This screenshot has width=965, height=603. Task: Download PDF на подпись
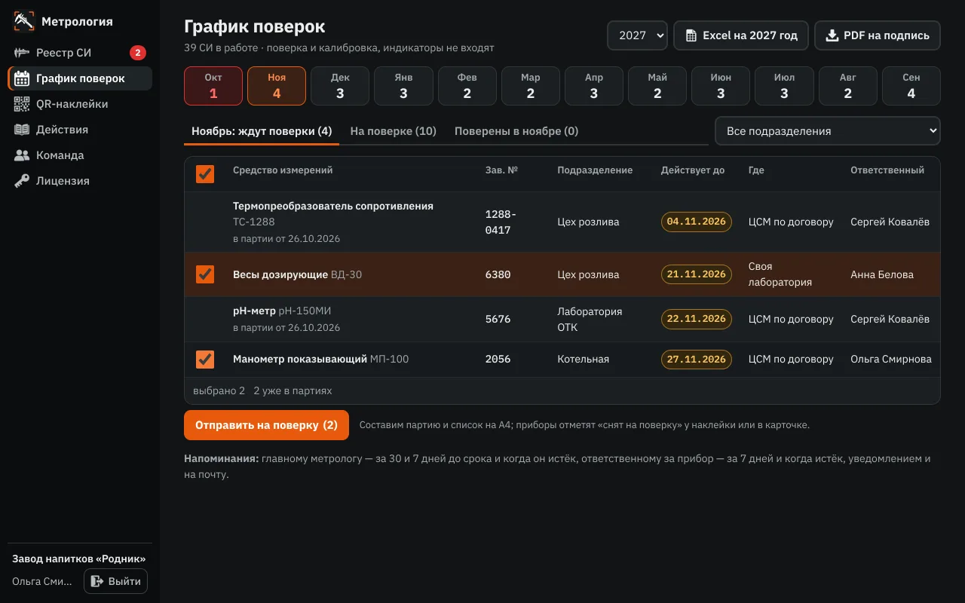[878, 35]
